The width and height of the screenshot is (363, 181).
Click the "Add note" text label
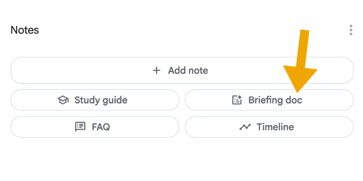(x=188, y=71)
